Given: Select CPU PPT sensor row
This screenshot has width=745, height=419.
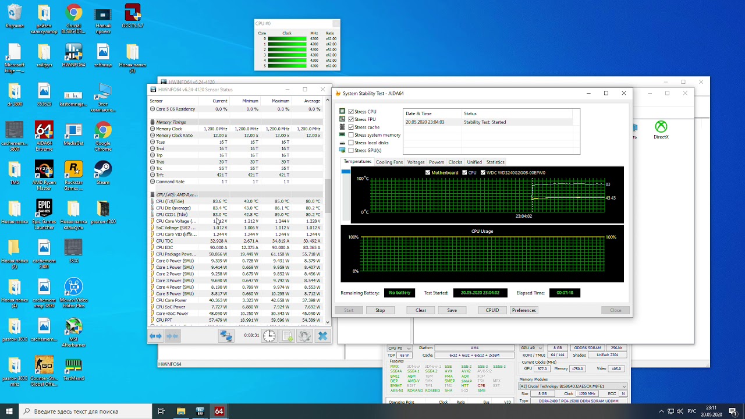Looking at the screenshot, I should 236,320.
